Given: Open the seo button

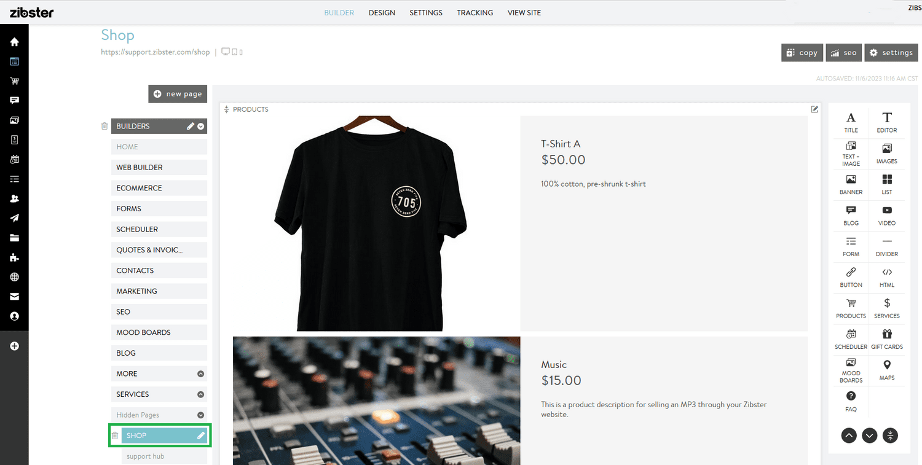Looking at the screenshot, I should coord(843,53).
